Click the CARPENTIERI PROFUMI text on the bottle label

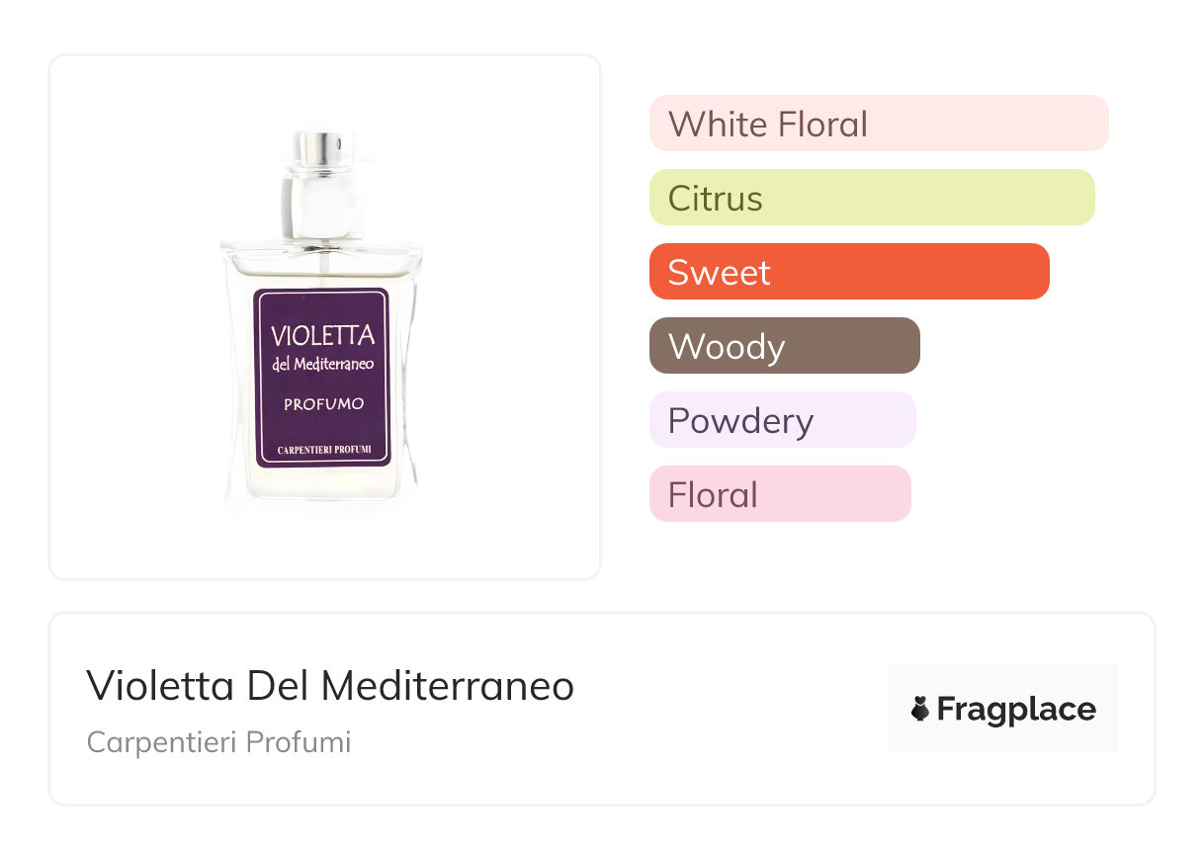[x=323, y=451]
